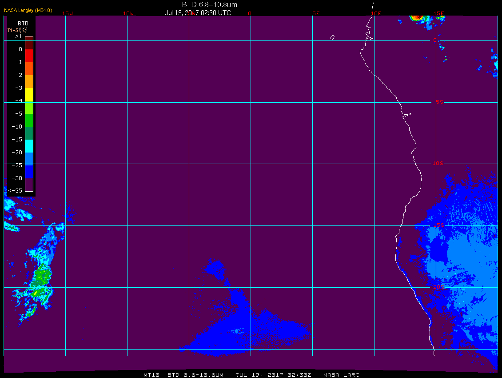Click the '-2' legend value

click(19, 75)
